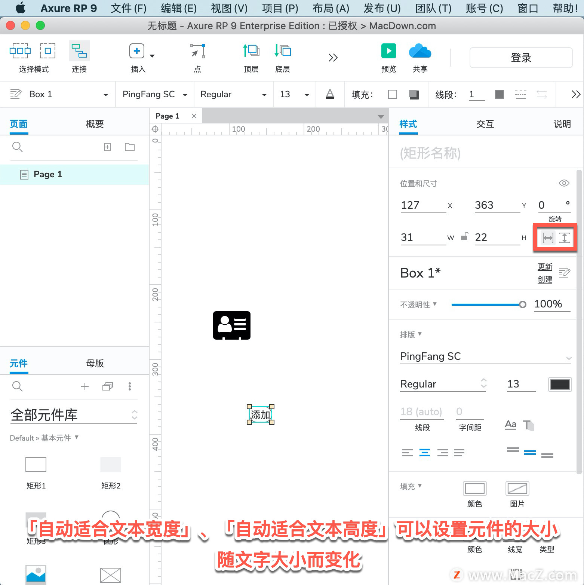Switch to the 说明 notes tab
The width and height of the screenshot is (584, 585).
point(562,124)
